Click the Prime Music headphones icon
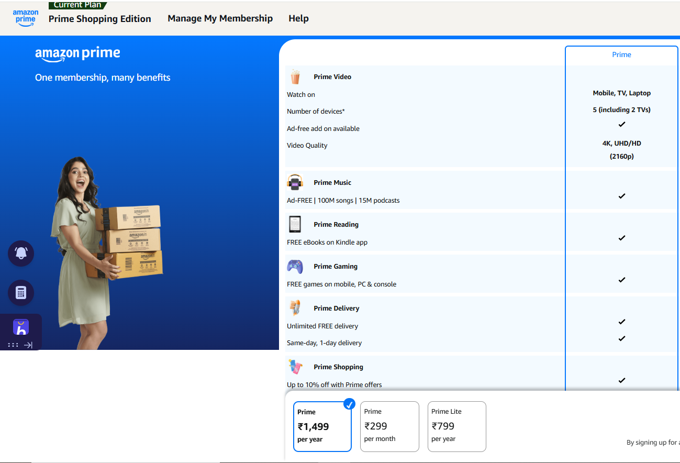 295,183
